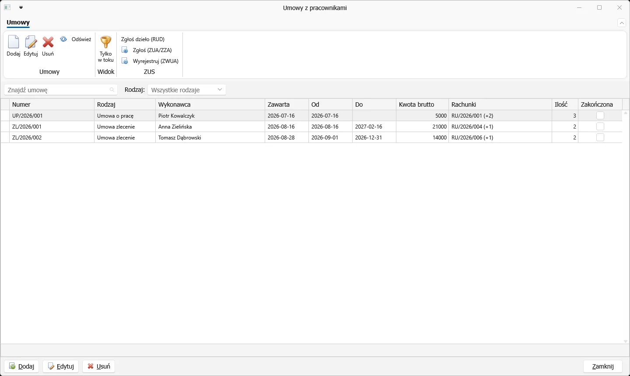Sort by the Numer column header
The image size is (630, 376).
[52, 104]
